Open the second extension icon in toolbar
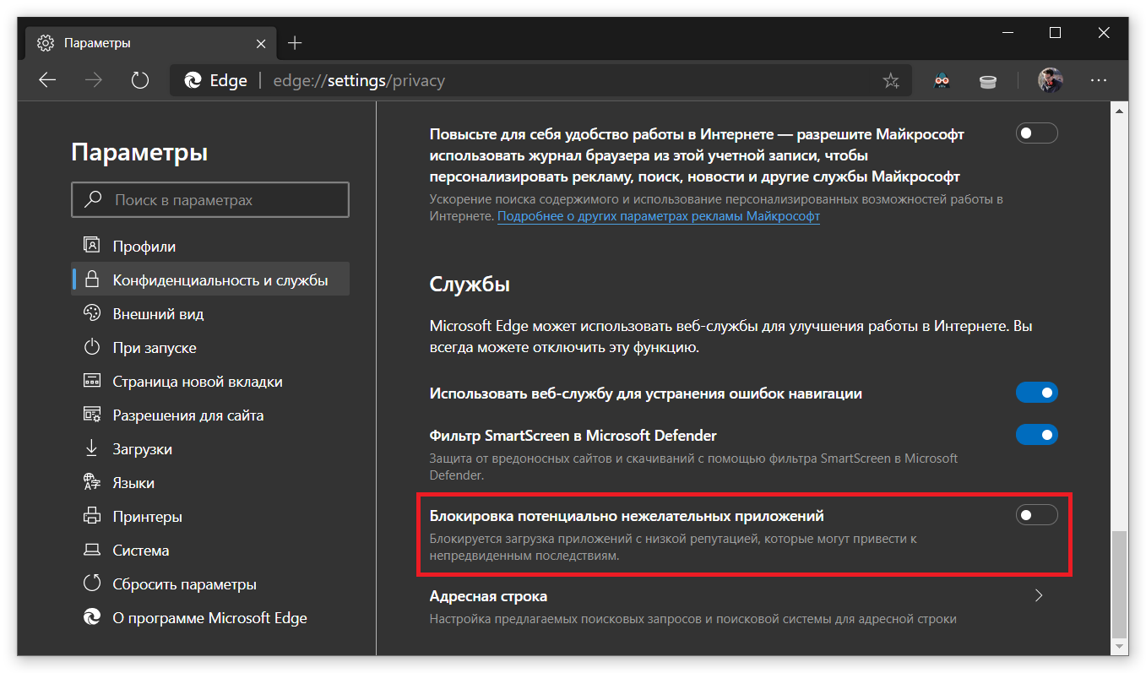1146x673 pixels. pos(987,81)
